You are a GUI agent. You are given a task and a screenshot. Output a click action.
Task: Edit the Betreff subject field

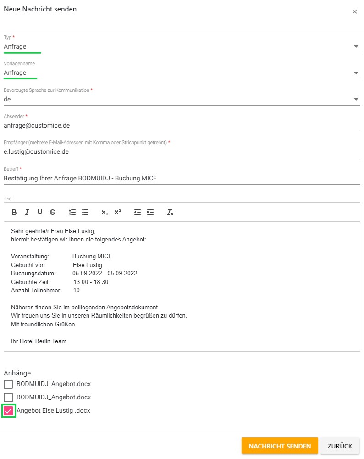click(182, 178)
